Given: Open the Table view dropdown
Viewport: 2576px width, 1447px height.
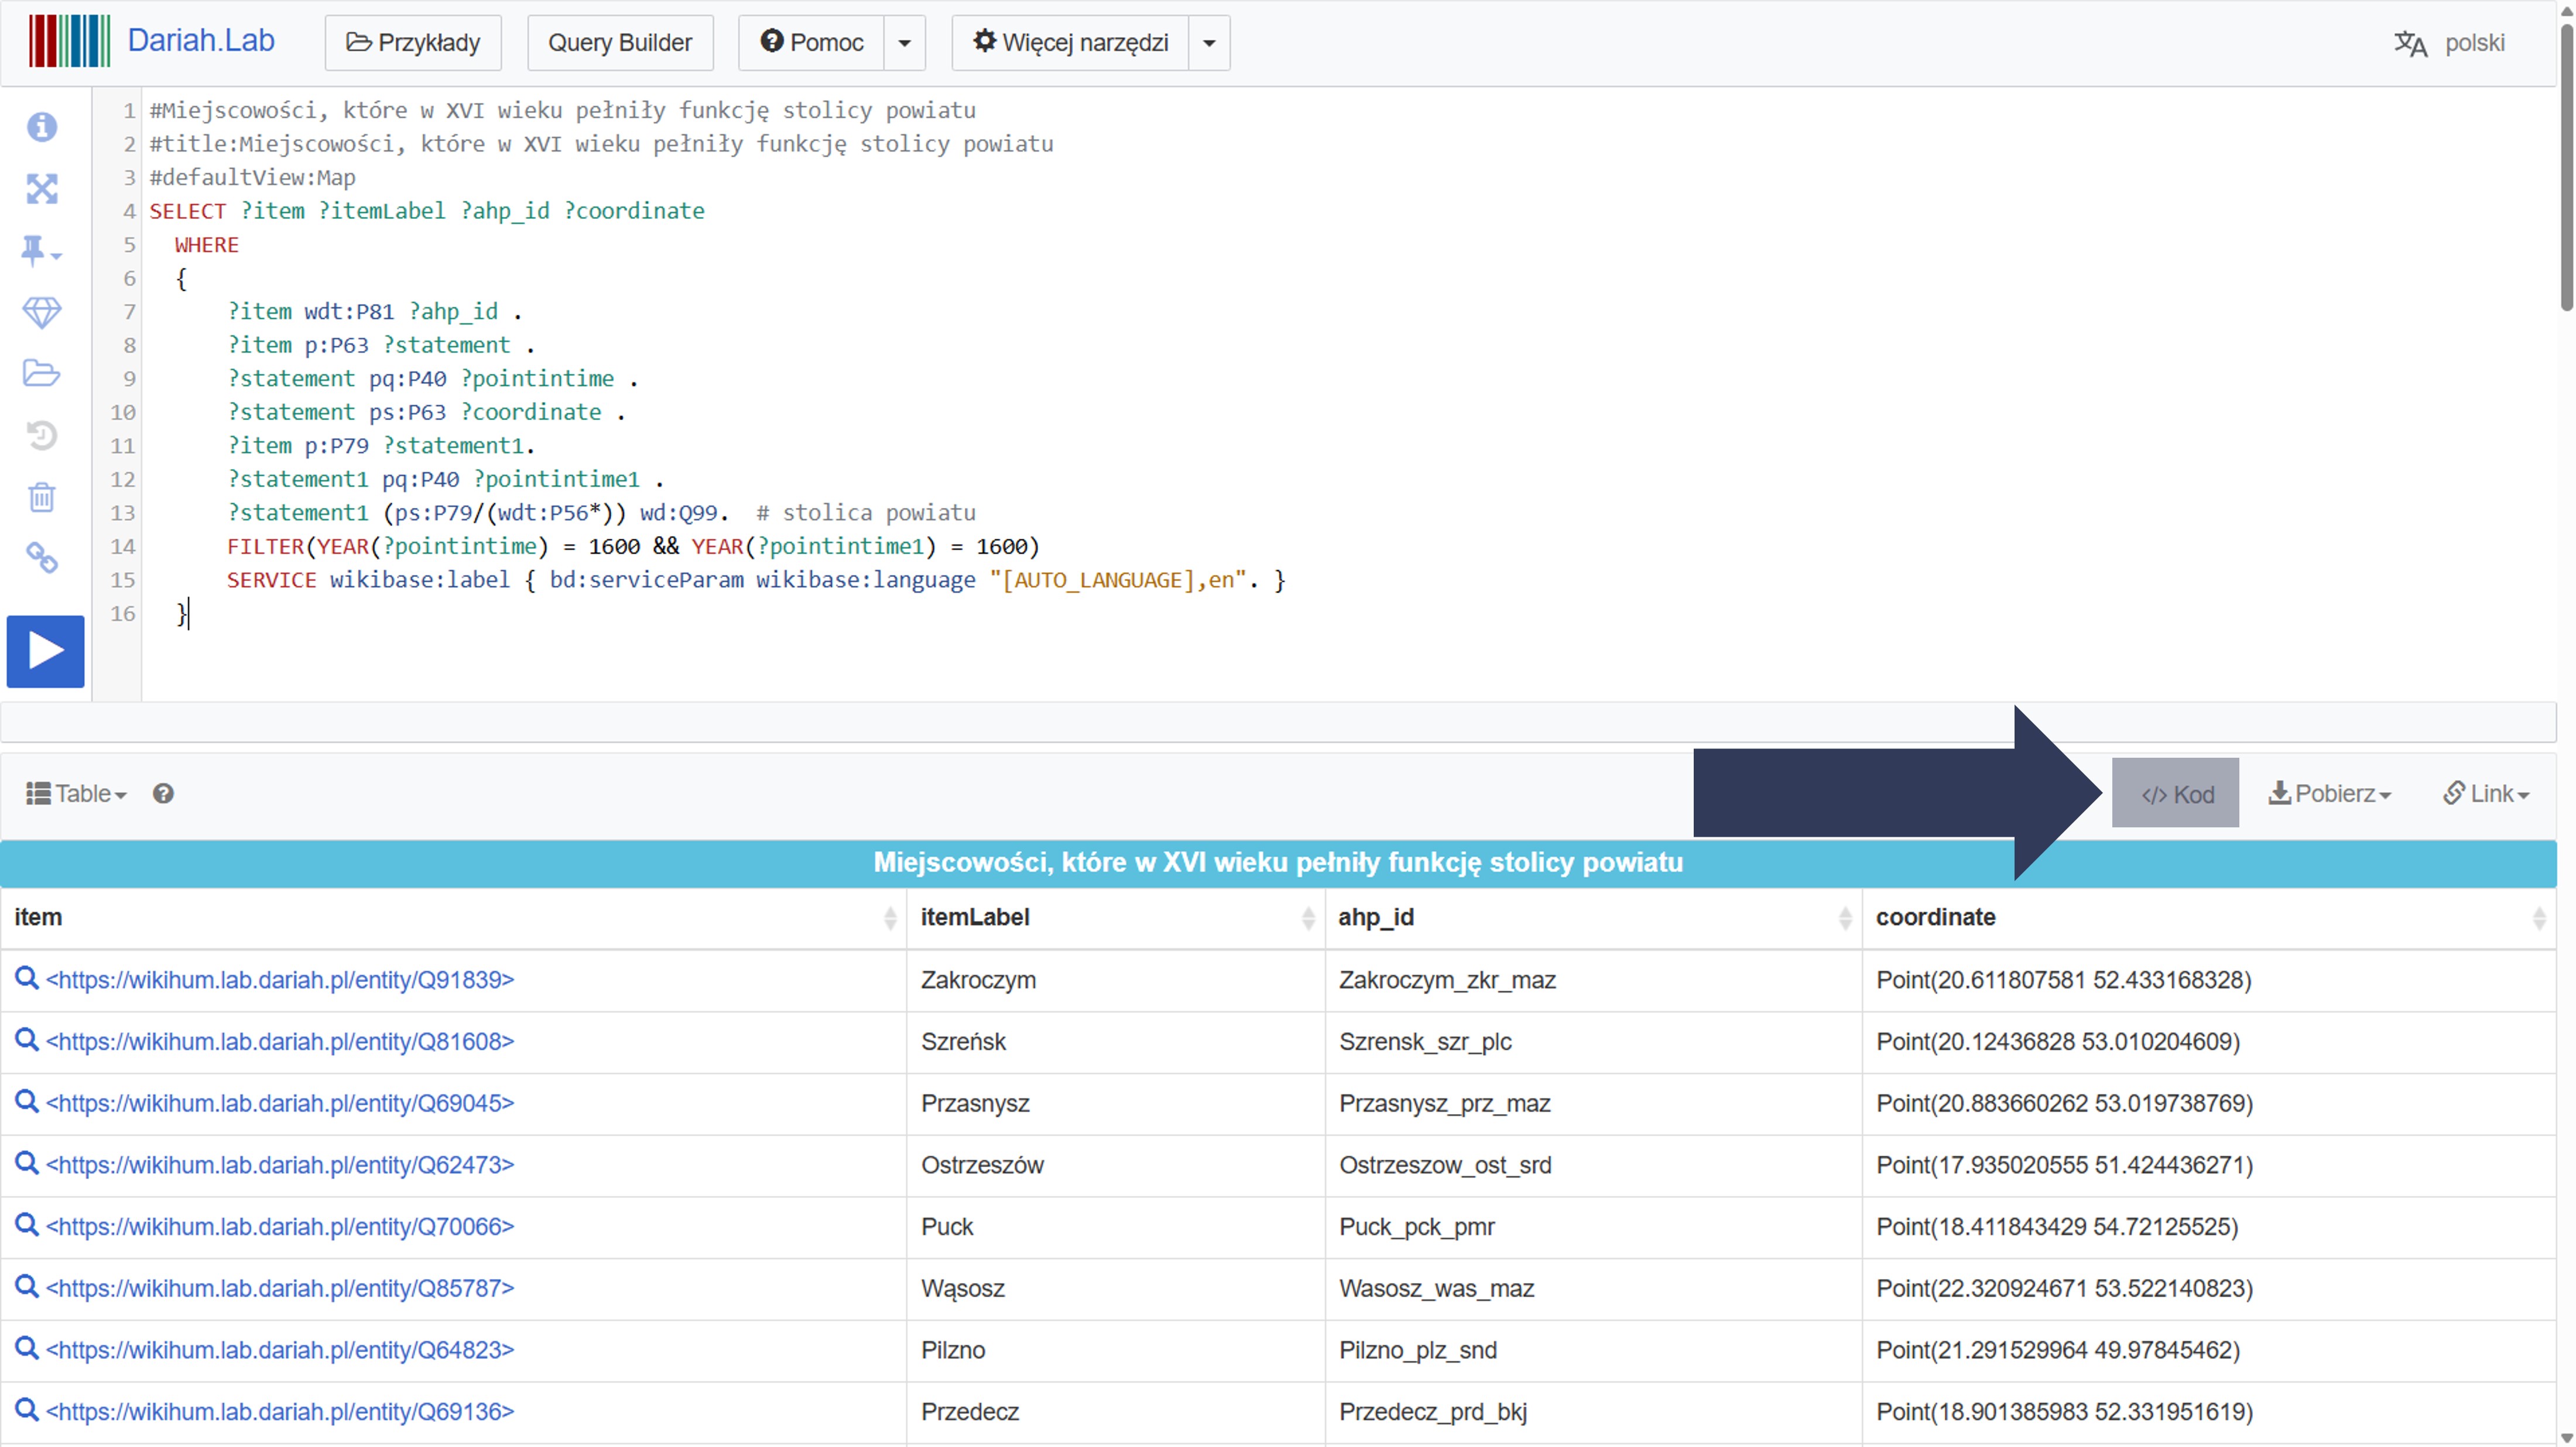Looking at the screenshot, I should point(76,793).
